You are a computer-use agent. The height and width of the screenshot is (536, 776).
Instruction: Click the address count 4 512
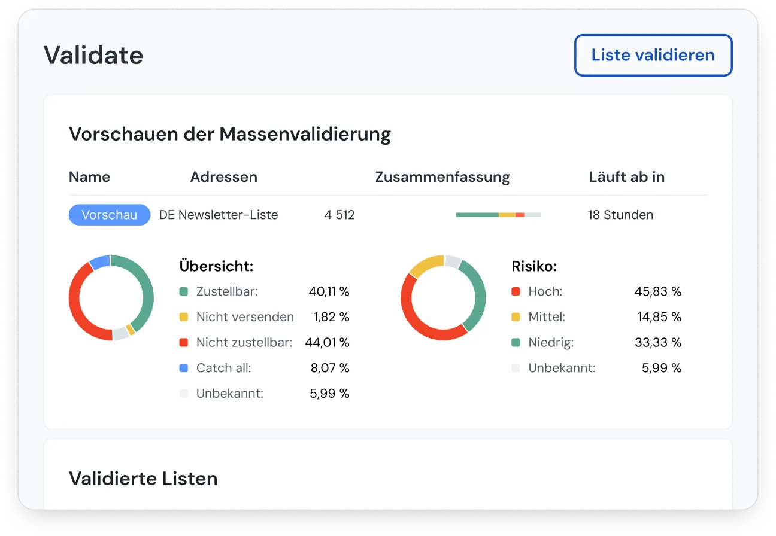339,215
